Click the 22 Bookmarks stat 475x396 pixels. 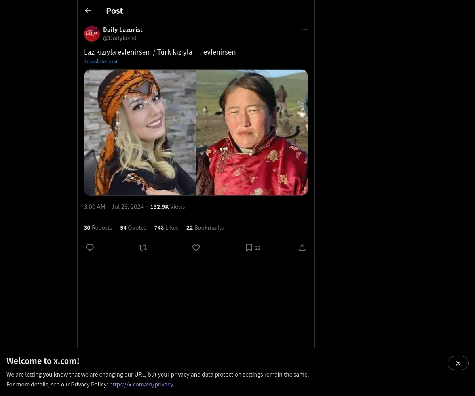tap(205, 228)
